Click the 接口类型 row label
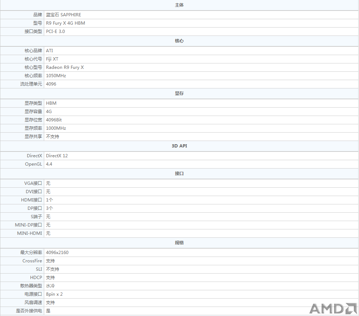The width and height of the screenshot is (359, 316). point(33,32)
